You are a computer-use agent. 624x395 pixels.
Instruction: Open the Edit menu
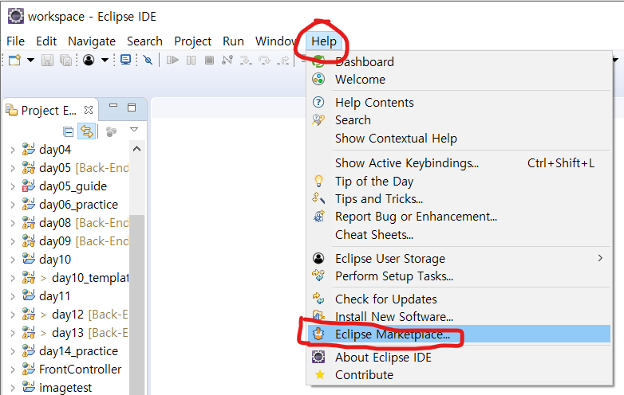(x=46, y=41)
